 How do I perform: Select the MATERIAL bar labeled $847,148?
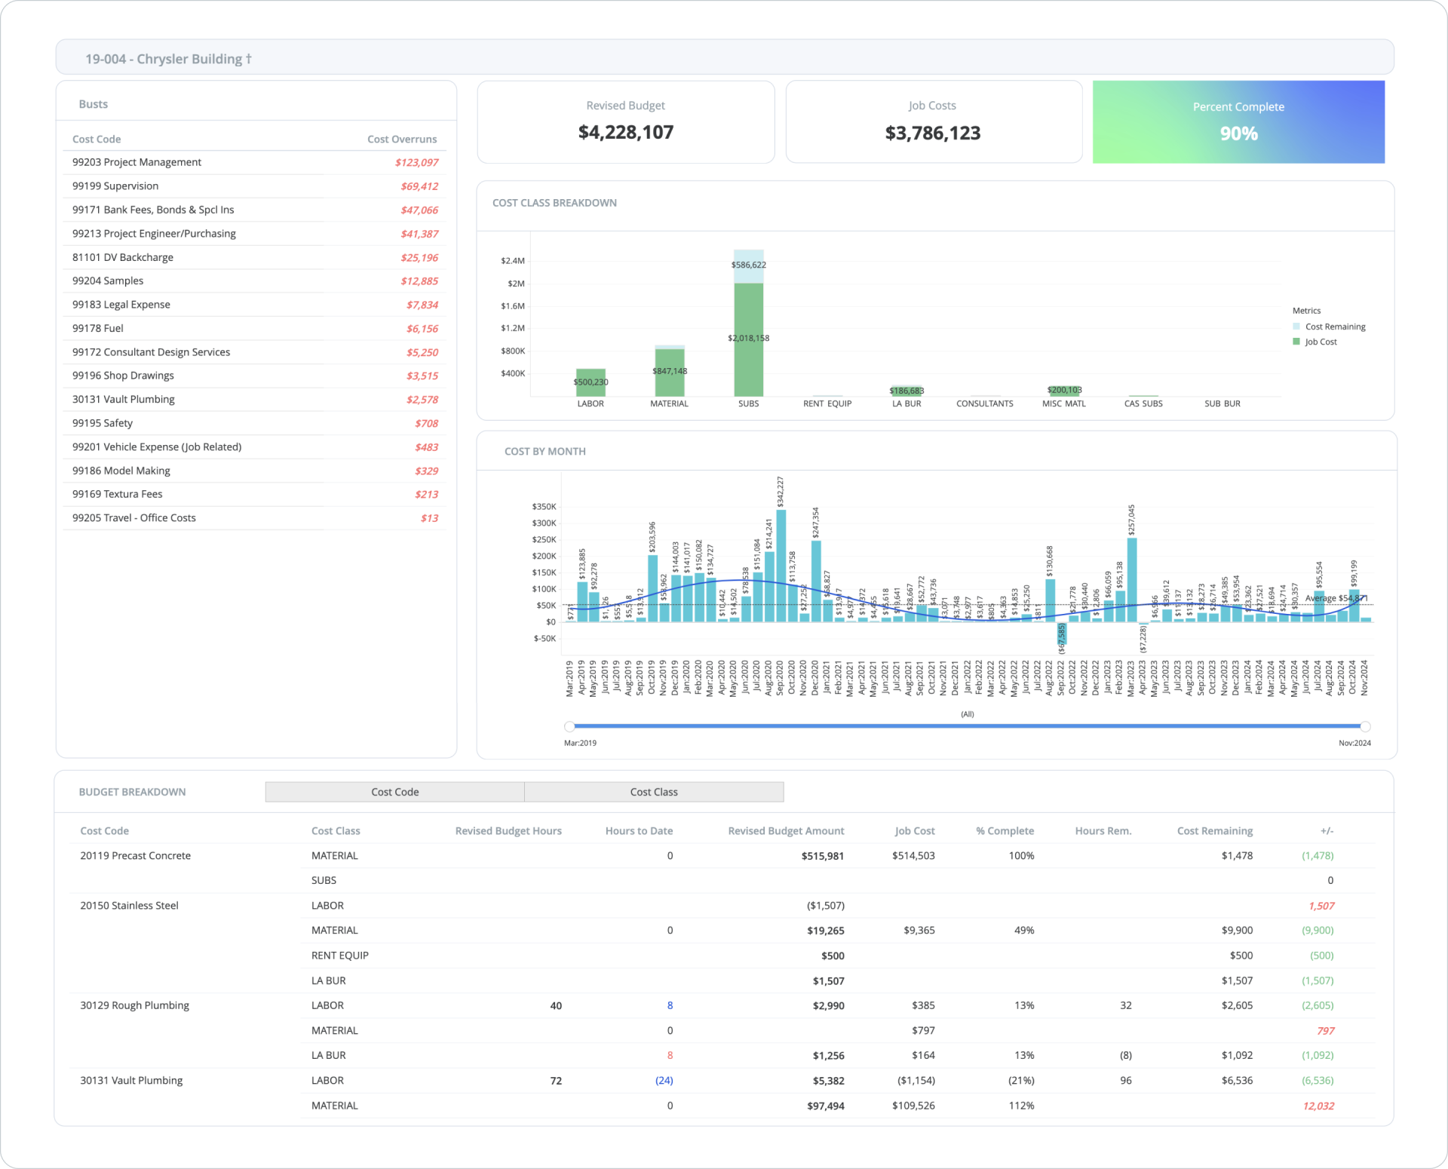pos(670,373)
